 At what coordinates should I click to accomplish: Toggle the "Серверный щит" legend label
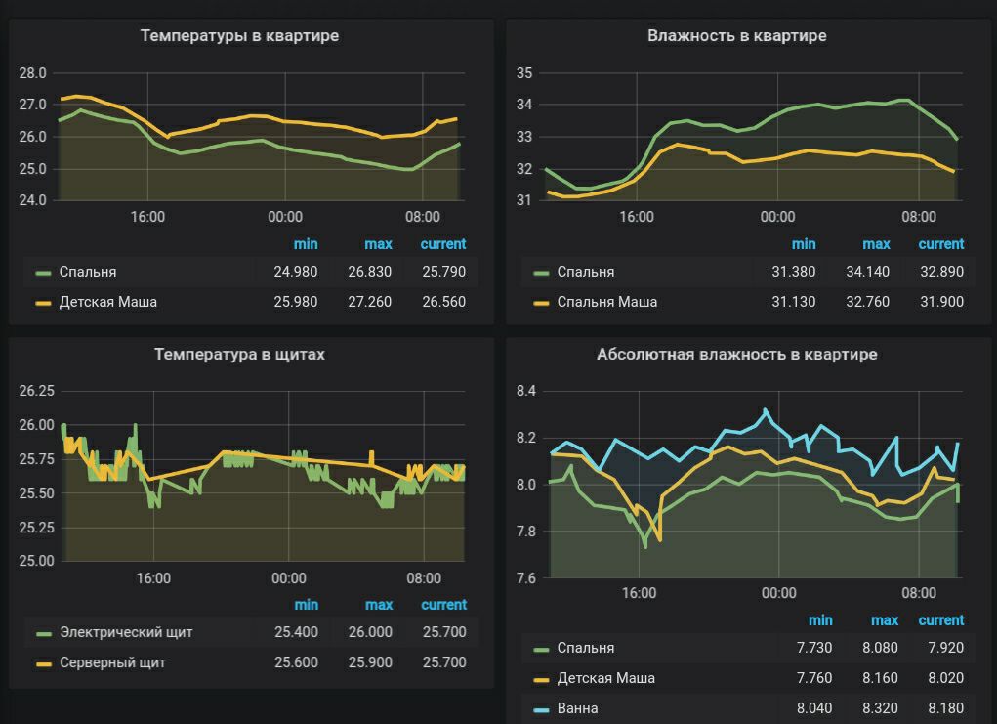point(112,662)
